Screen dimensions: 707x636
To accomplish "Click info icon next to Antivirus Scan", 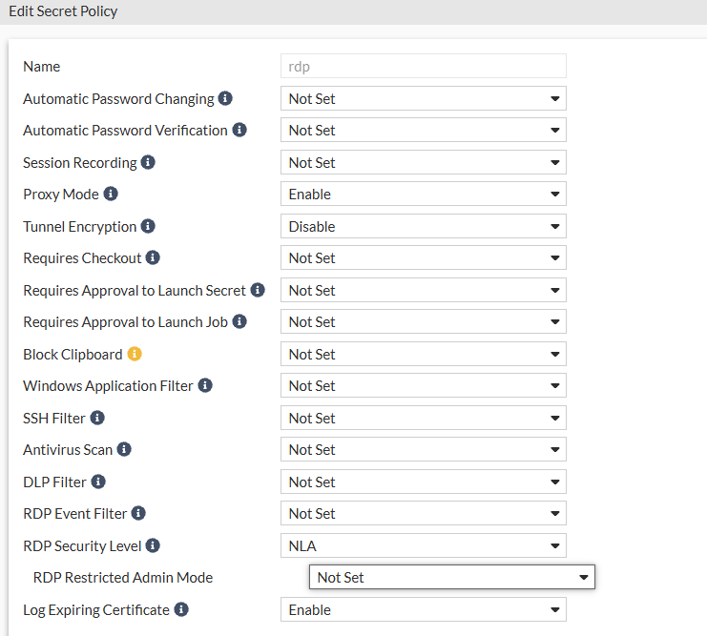I will (x=124, y=449).
